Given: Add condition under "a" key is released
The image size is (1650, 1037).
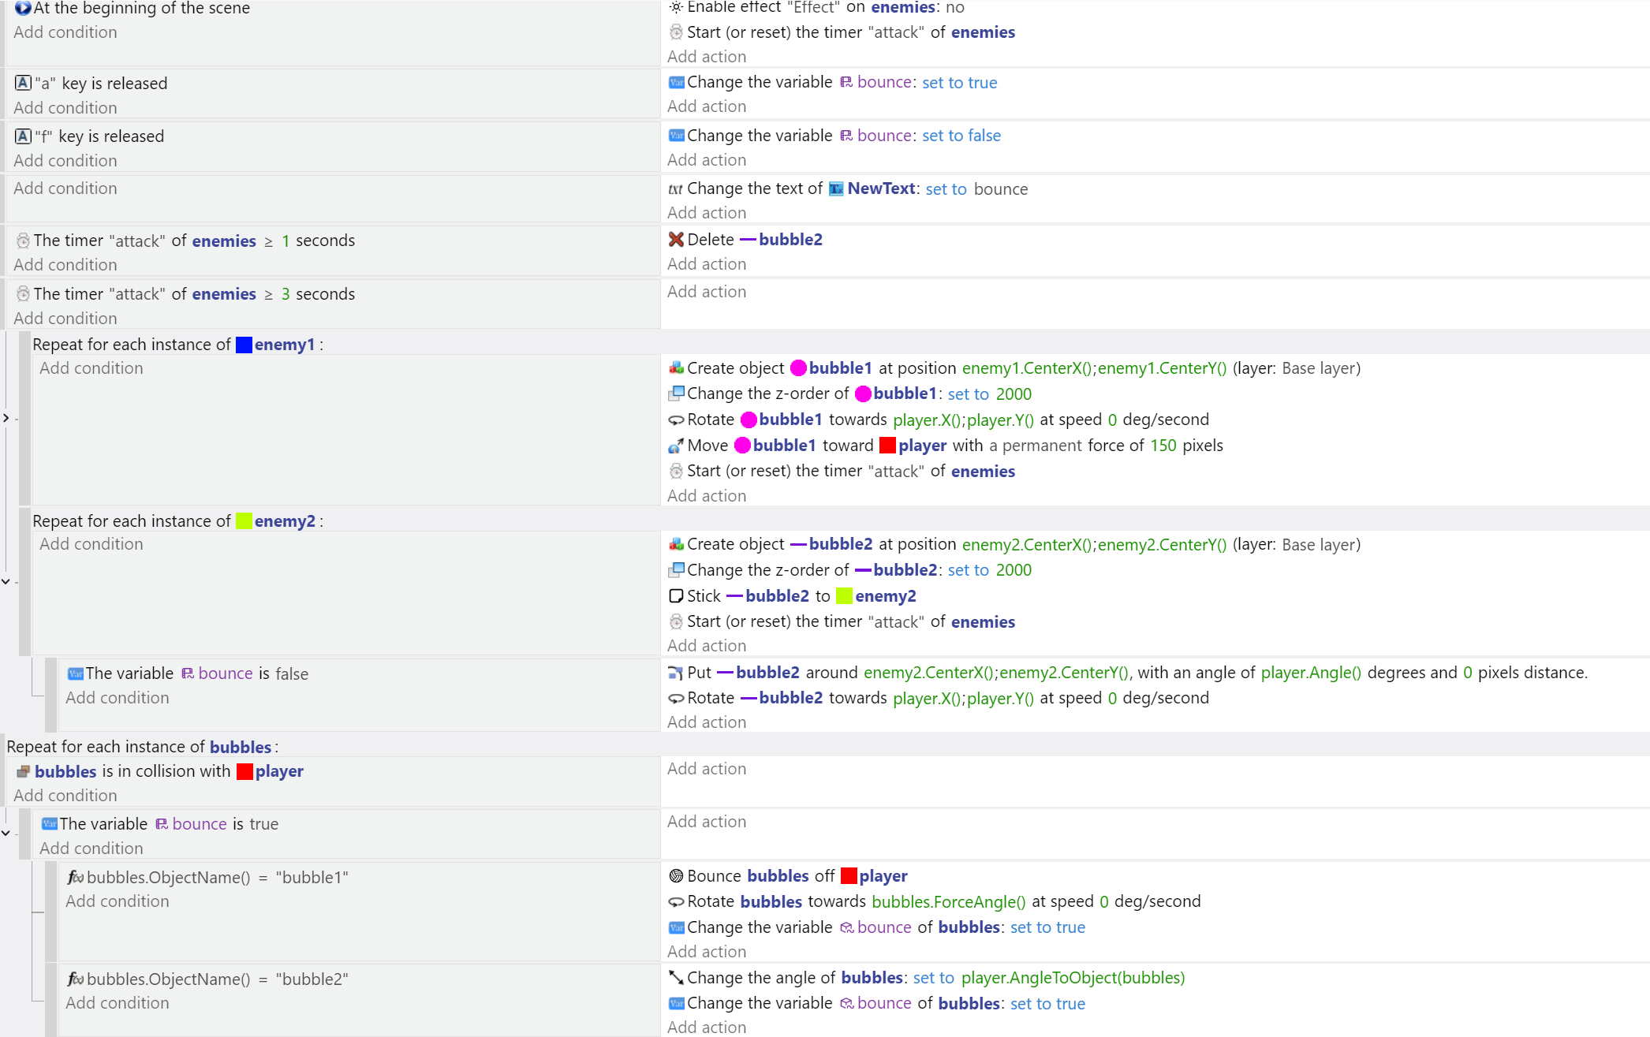Looking at the screenshot, I should point(65,108).
